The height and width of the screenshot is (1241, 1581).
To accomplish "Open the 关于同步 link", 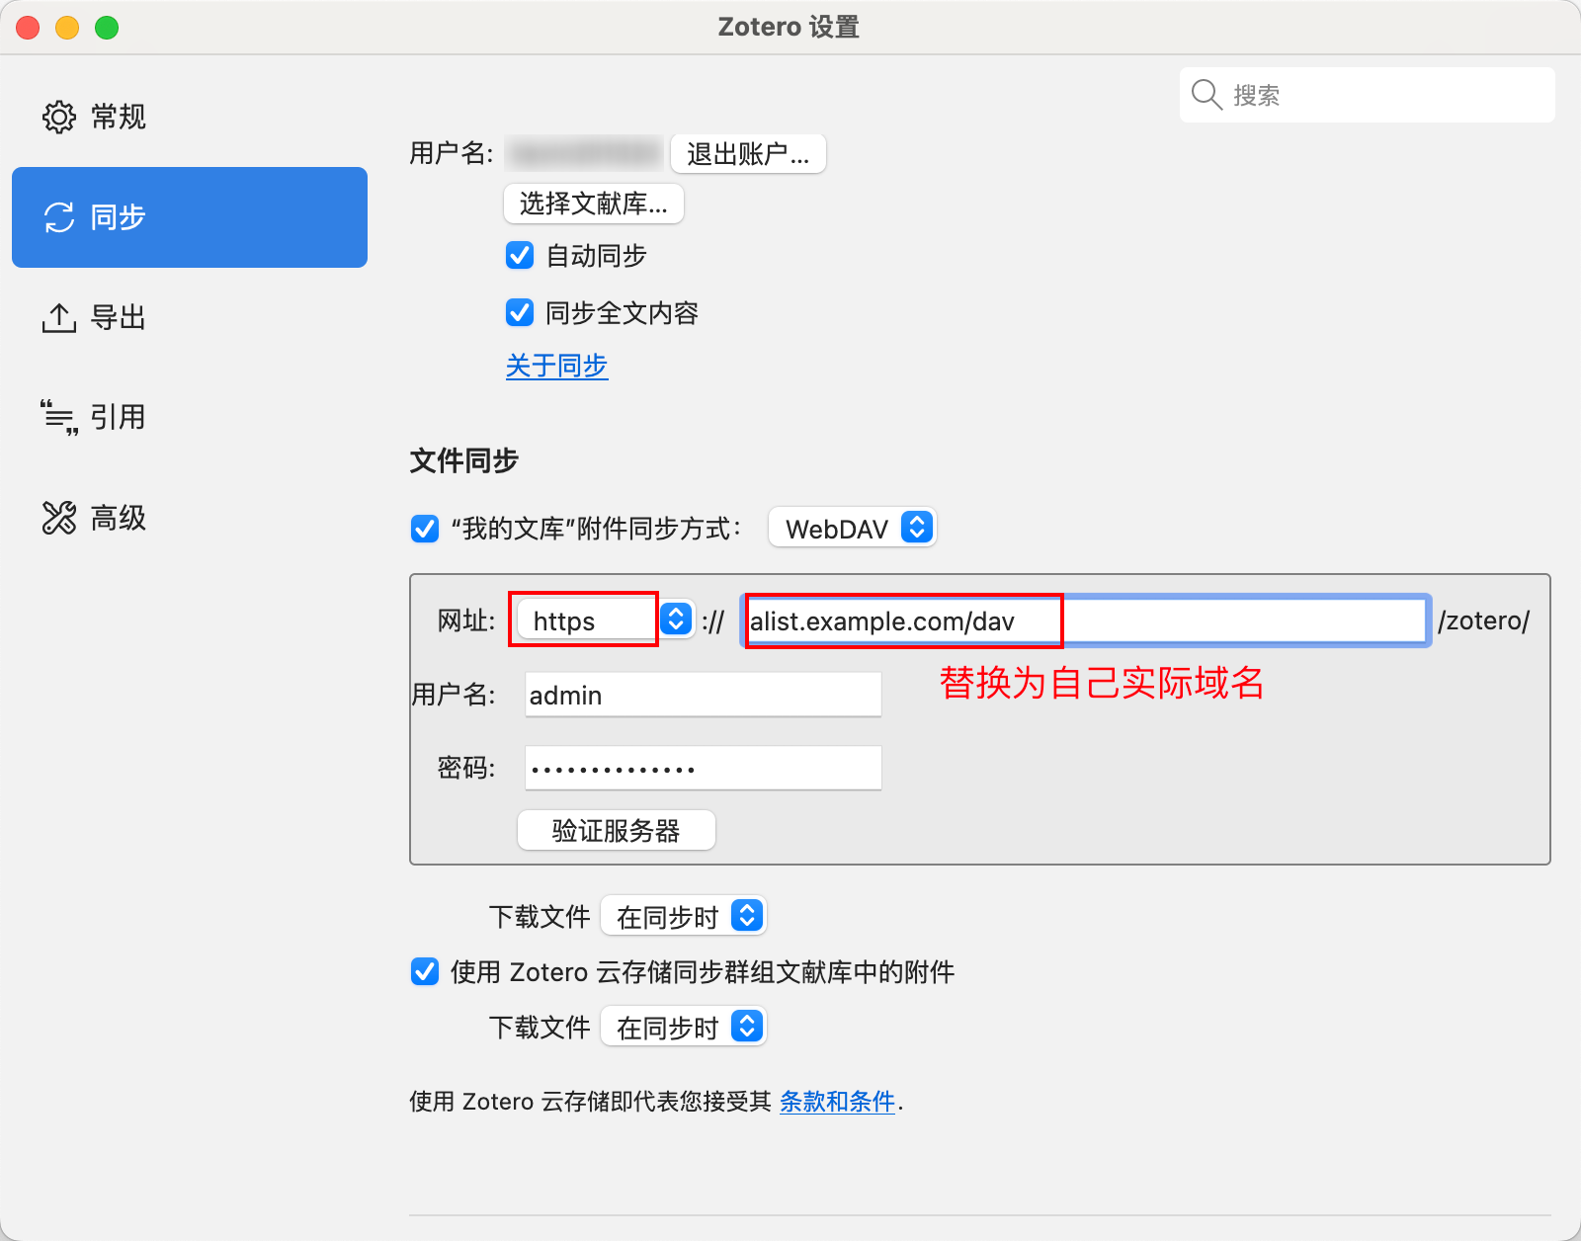I will [x=556, y=366].
